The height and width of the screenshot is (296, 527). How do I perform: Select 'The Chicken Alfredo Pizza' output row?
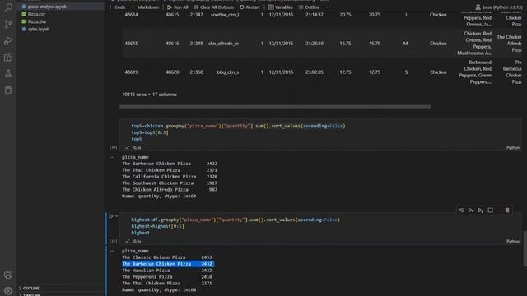170,190
